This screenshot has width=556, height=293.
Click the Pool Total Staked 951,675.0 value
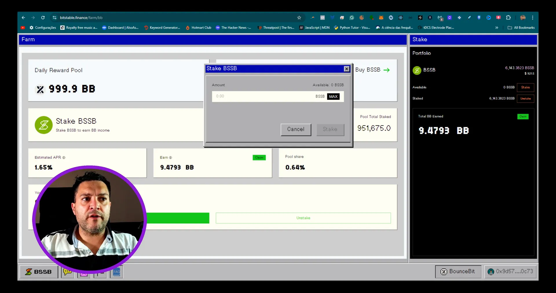point(374,128)
